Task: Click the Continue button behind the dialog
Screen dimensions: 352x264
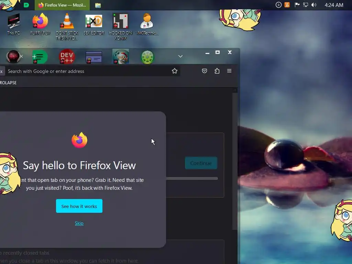Action: (x=201, y=163)
